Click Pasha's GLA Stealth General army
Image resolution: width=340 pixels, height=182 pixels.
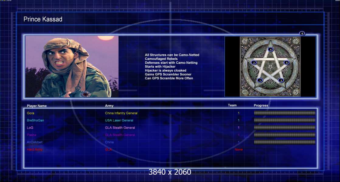click(x=120, y=135)
